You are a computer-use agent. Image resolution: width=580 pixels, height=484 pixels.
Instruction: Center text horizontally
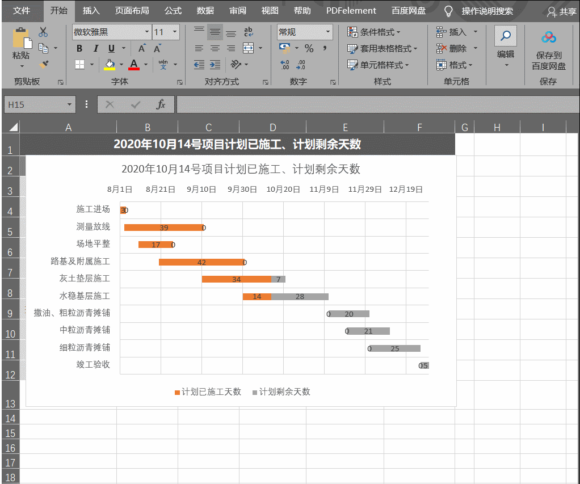(x=215, y=48)
